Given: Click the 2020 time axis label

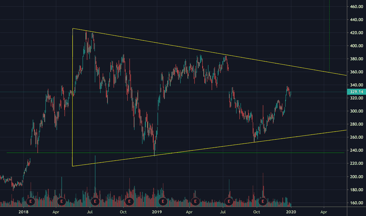Looking at the screenshot, I should pos(291,212).
